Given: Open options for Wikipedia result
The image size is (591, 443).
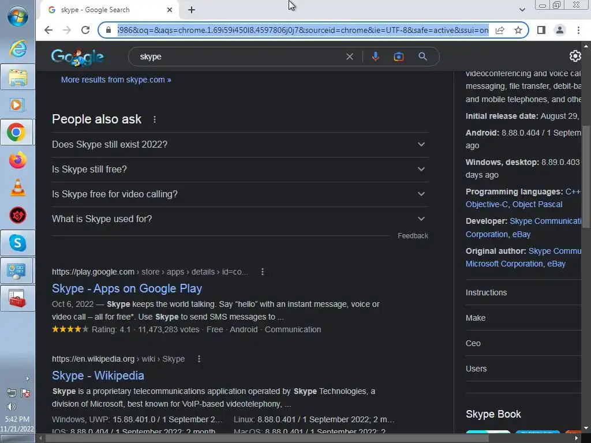Looking at the screenshot, I should point(199,359).
